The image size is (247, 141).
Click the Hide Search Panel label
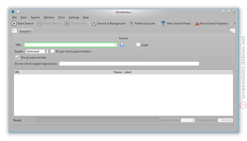click(x=179, y=24)
